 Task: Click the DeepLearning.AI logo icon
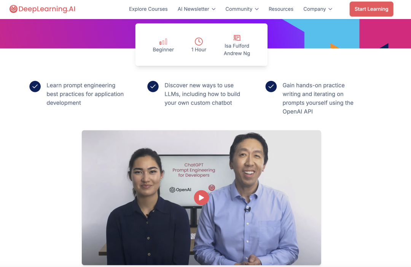tap(13, 9)
